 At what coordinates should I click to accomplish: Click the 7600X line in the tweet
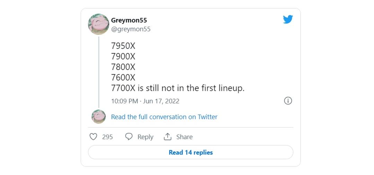coord(123,77)
